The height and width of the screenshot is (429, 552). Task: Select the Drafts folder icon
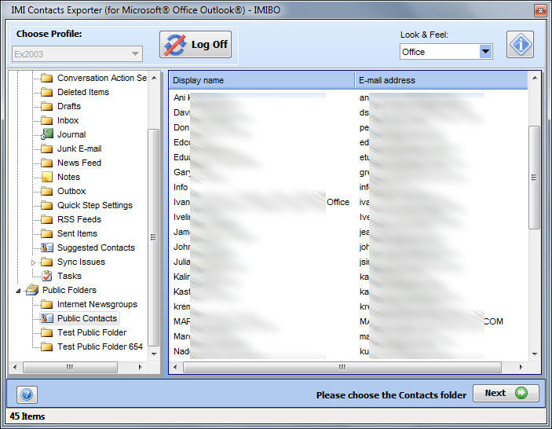46,106
